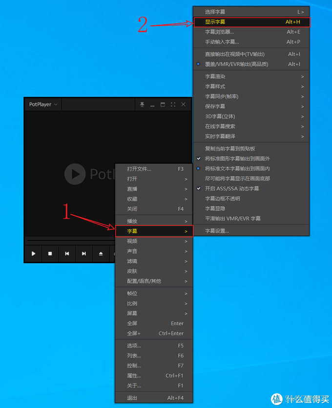Go to previous track in PotPlayer

click(x=67, y=253)
